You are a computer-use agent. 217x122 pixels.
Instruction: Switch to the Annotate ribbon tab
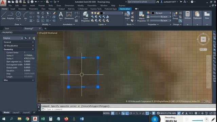click(22, 9)
